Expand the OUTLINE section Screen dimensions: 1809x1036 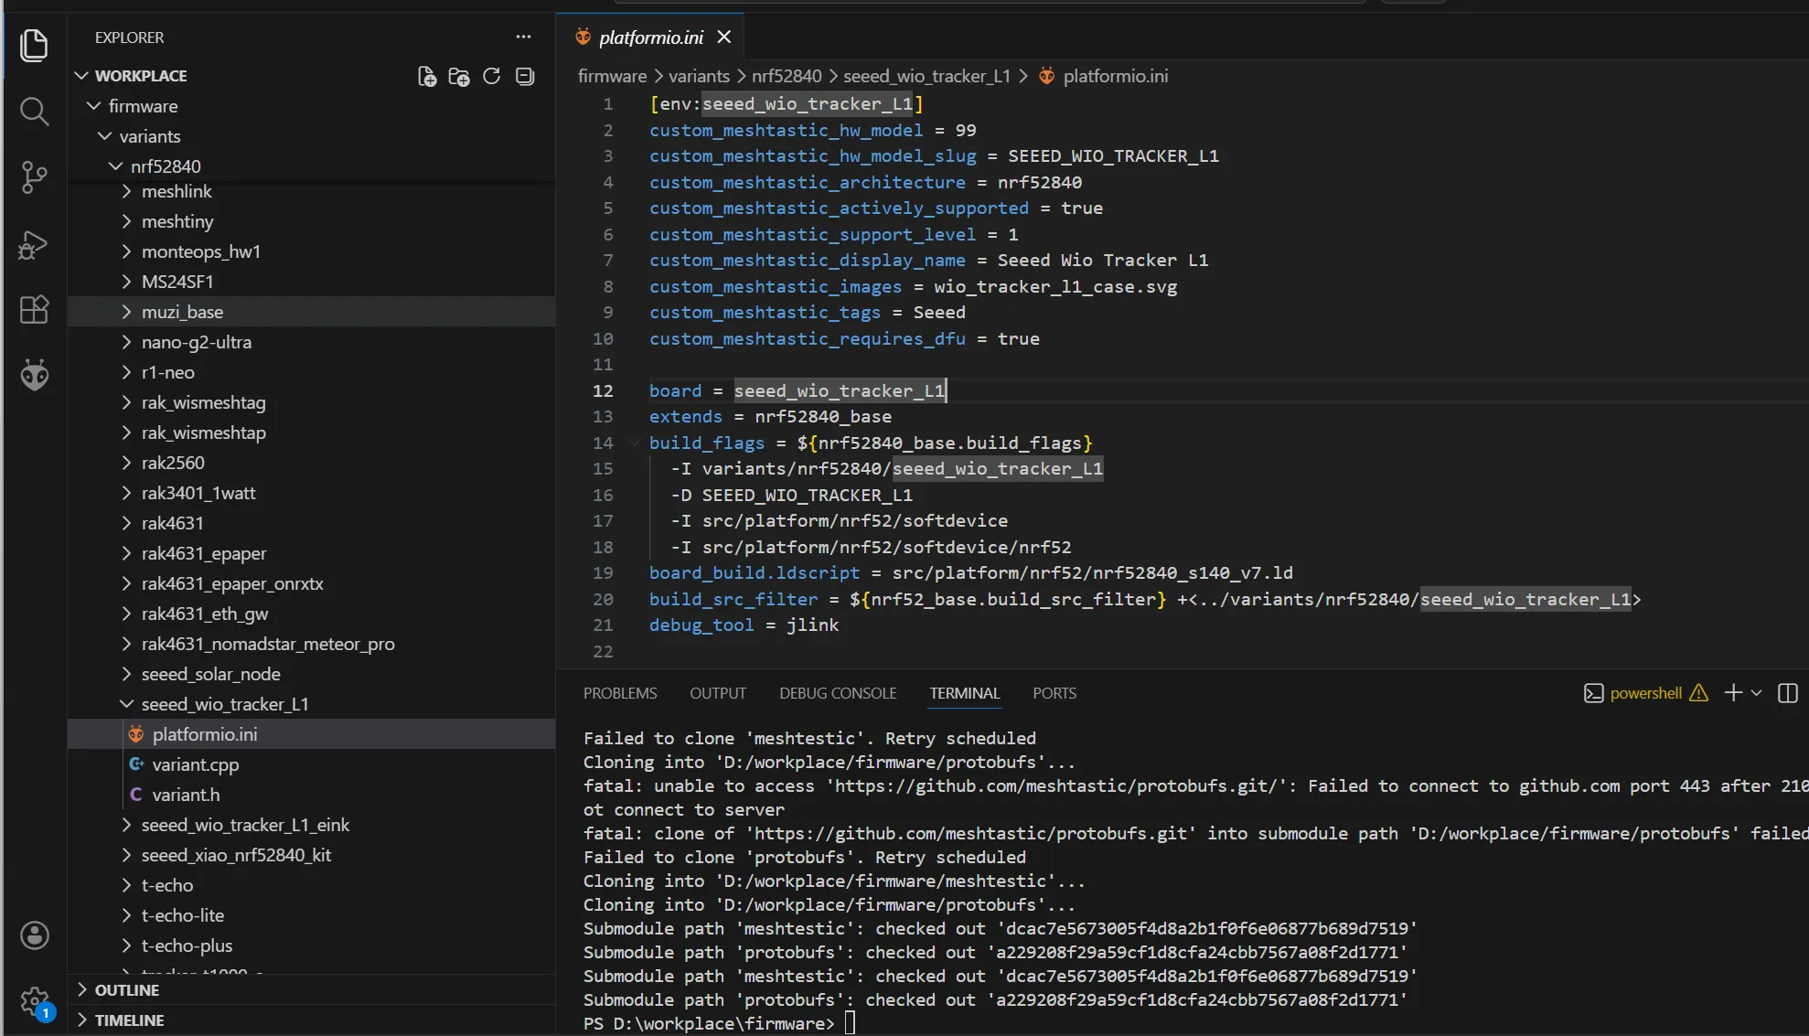pyautogui.click(x=127, y=990)
